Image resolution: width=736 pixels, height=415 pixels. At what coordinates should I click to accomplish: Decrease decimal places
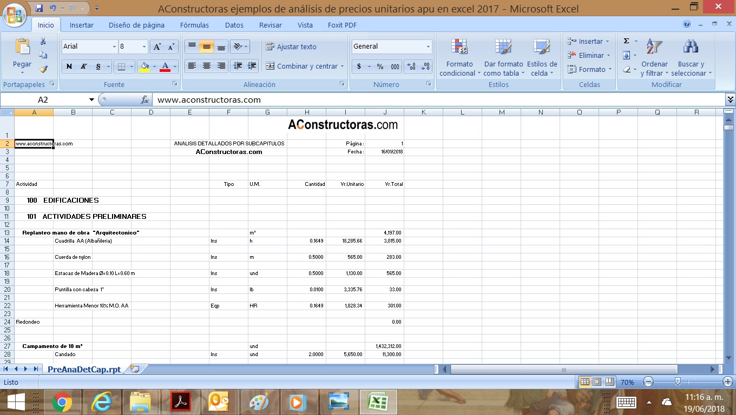[x=426, y=66]
